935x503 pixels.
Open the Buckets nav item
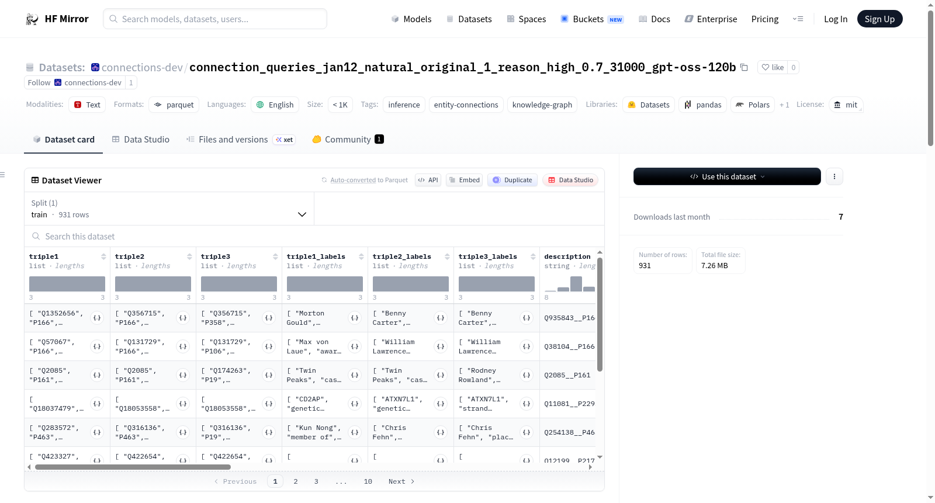[x=592, y=19]
